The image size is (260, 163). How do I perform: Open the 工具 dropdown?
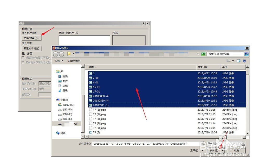pyautogui.click(x=197, y=150)
